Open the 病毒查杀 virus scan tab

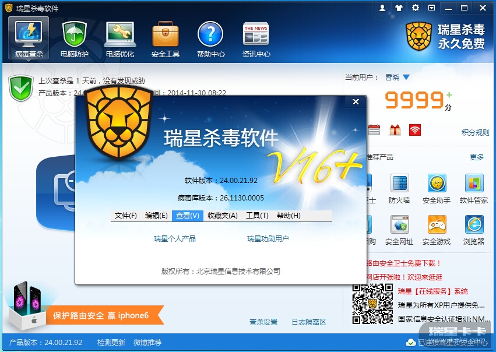coord(29,38)
